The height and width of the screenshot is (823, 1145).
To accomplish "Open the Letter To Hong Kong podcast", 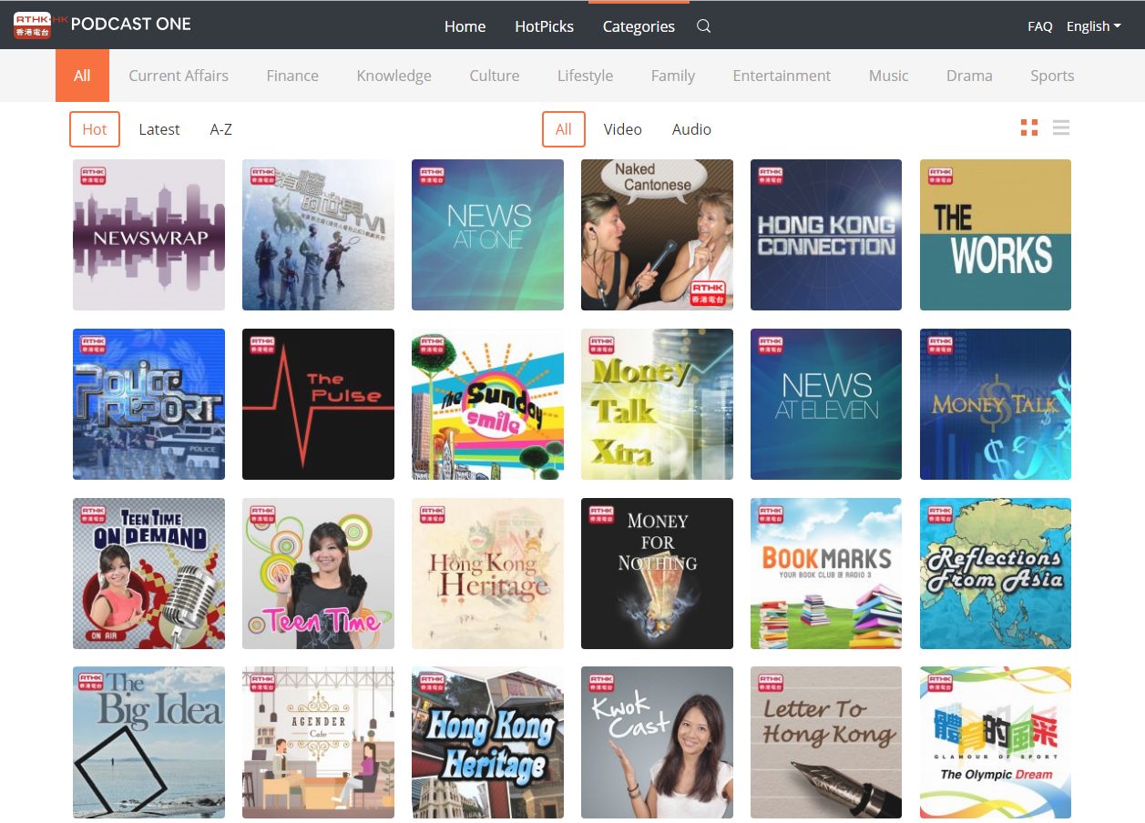I will coord(826,742).
